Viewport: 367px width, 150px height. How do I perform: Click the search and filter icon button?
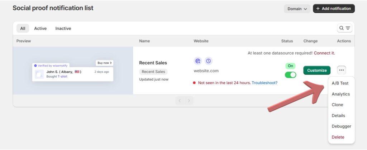pyautogui.click(x=344, y=28)
